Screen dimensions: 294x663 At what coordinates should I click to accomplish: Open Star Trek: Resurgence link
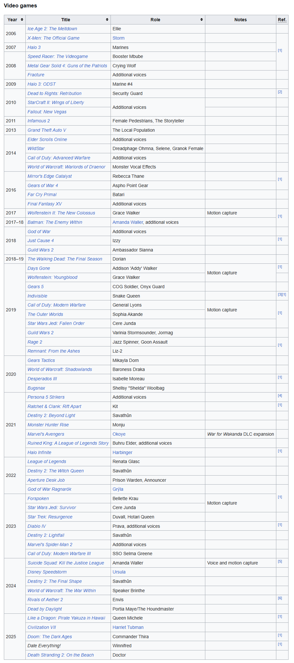[x=50, y=517]
